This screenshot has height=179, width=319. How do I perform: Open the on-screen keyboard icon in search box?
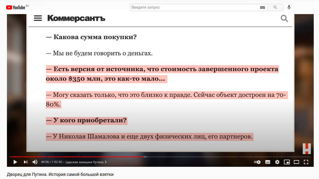262,7
